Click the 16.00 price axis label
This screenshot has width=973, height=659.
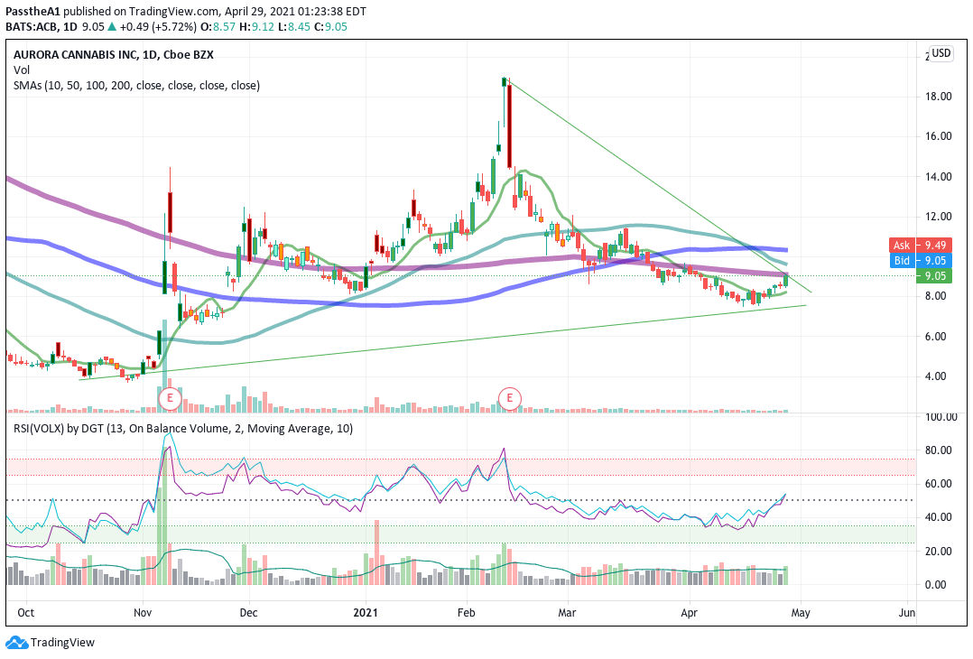(x=939, y=136)
